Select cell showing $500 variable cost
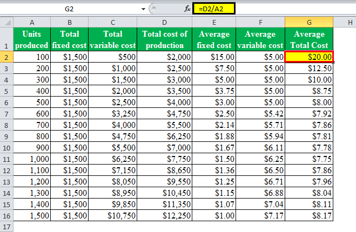 point(112,57)
